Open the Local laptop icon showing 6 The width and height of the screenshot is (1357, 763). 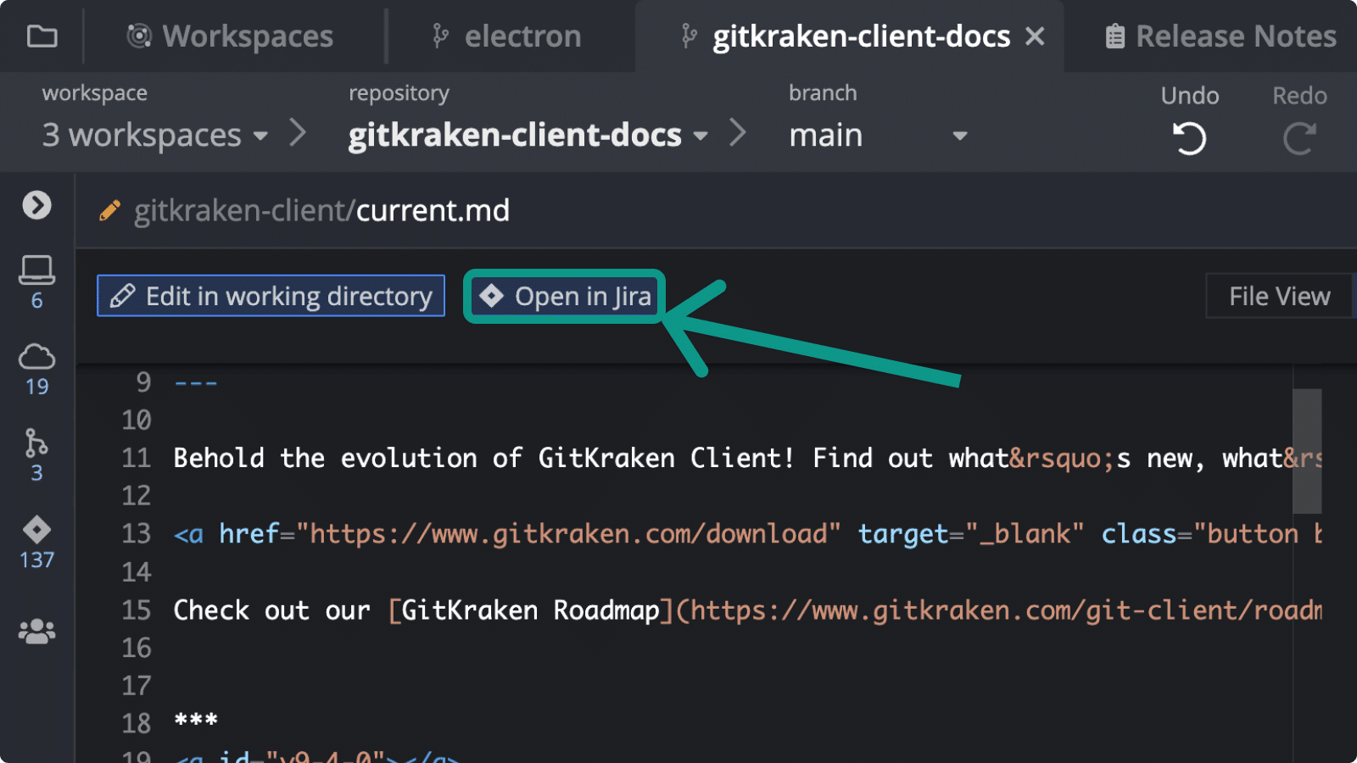[36, 282]
